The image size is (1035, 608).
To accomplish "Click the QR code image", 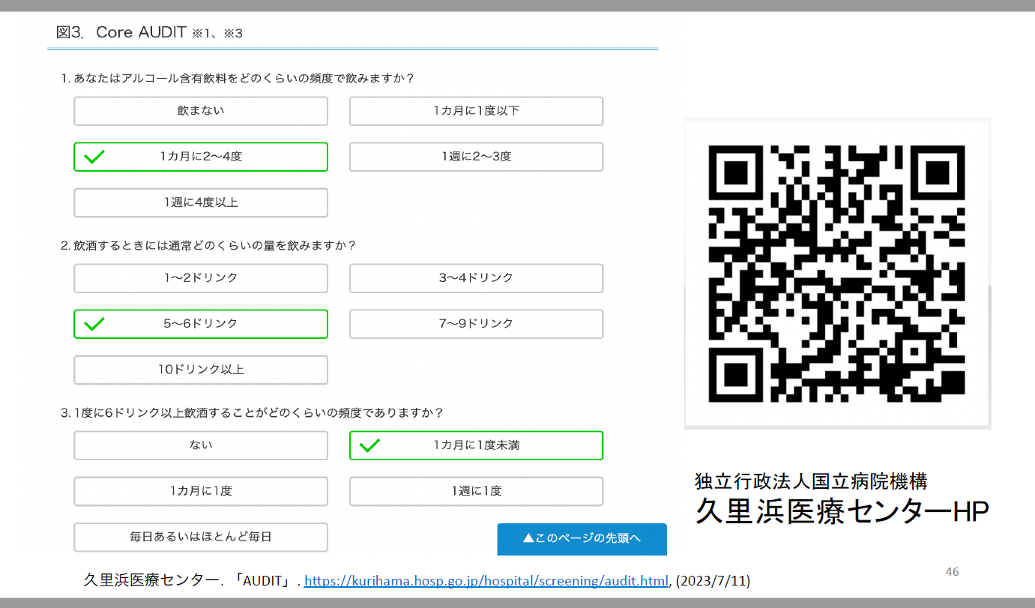I will click(837, 274).
